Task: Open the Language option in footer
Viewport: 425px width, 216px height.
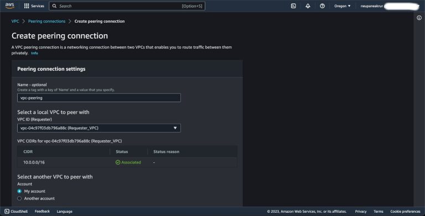Action: (65, 212)
